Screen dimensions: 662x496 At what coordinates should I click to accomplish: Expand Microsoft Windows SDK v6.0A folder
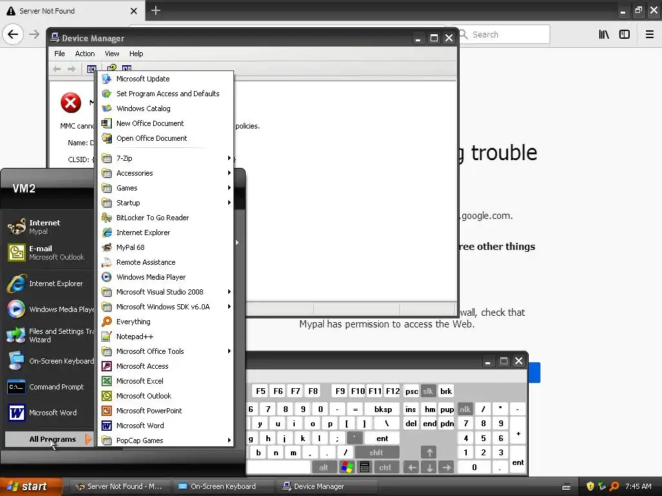(x=165, y=307)
